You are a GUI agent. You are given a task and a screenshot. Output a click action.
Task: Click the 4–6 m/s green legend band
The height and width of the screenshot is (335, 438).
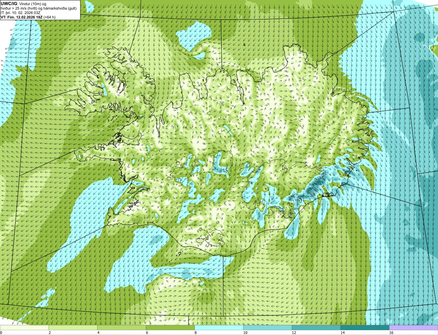[x=121, y=328]
